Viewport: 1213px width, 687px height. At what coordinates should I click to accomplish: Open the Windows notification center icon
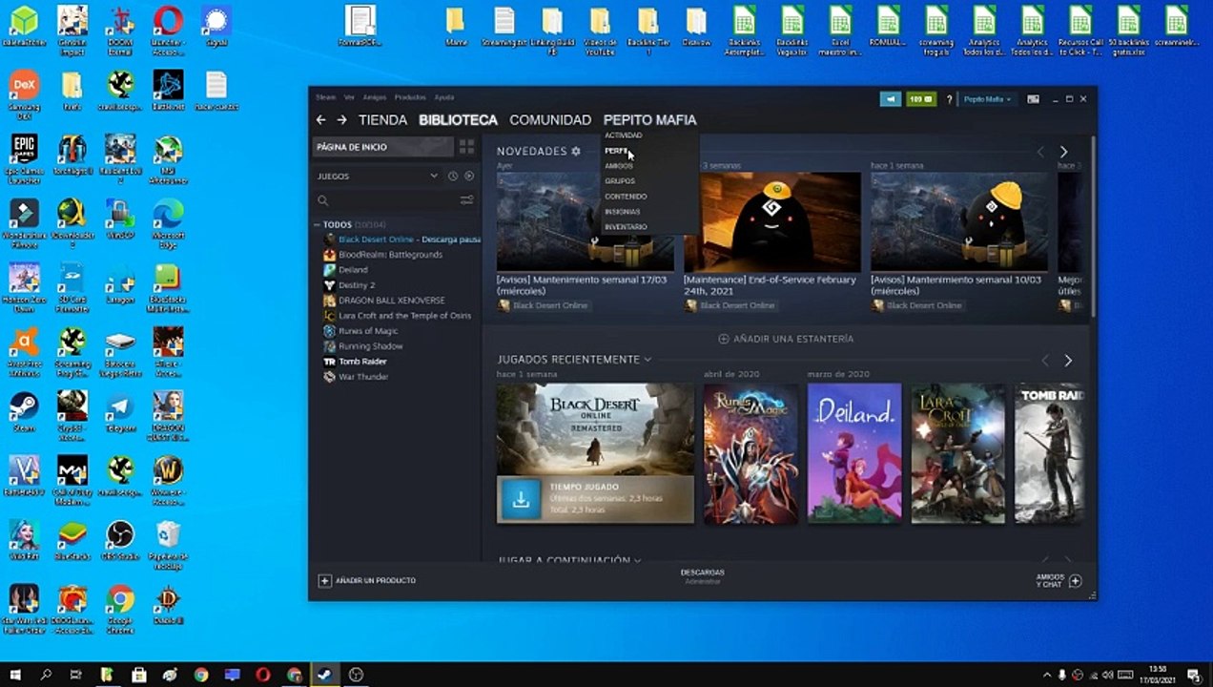(x=1193, y=675)
